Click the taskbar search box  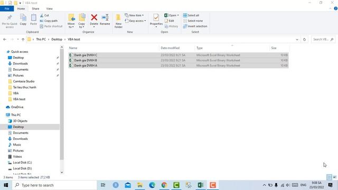(x=54, y=185)
